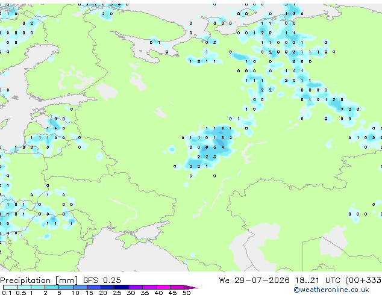382x295 pixels.
Task: Pick the 35 mm magenta legend swatch
Action: click(x=149, y=287)
